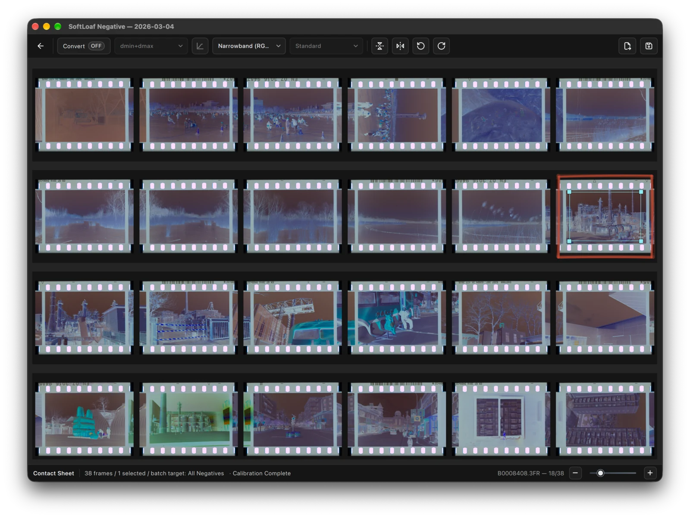
Task: Select the last frame of the third row
Action: pyautogui.click(x=605, y=318)
